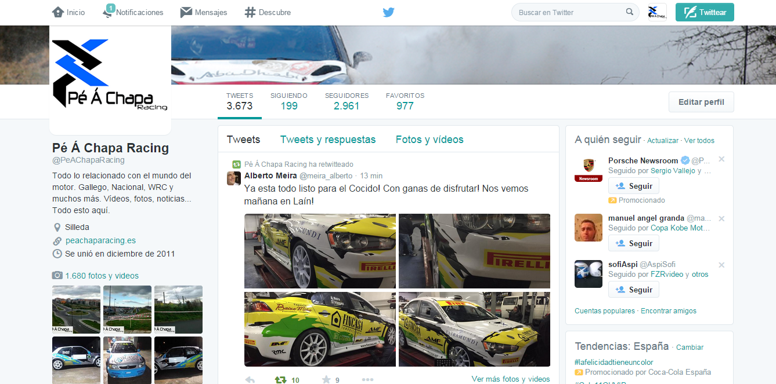Click manuel angel granda avatar
The height and width of the screenshot is (384, 776).
[x=589, y=228]
